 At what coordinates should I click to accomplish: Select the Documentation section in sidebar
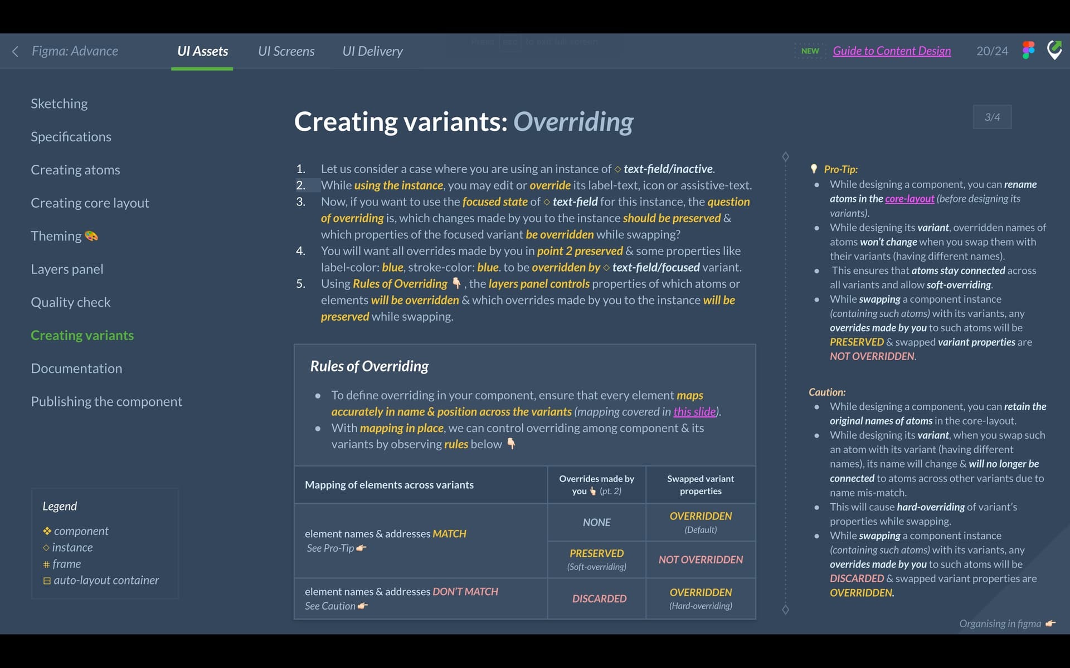pos(76,368)
